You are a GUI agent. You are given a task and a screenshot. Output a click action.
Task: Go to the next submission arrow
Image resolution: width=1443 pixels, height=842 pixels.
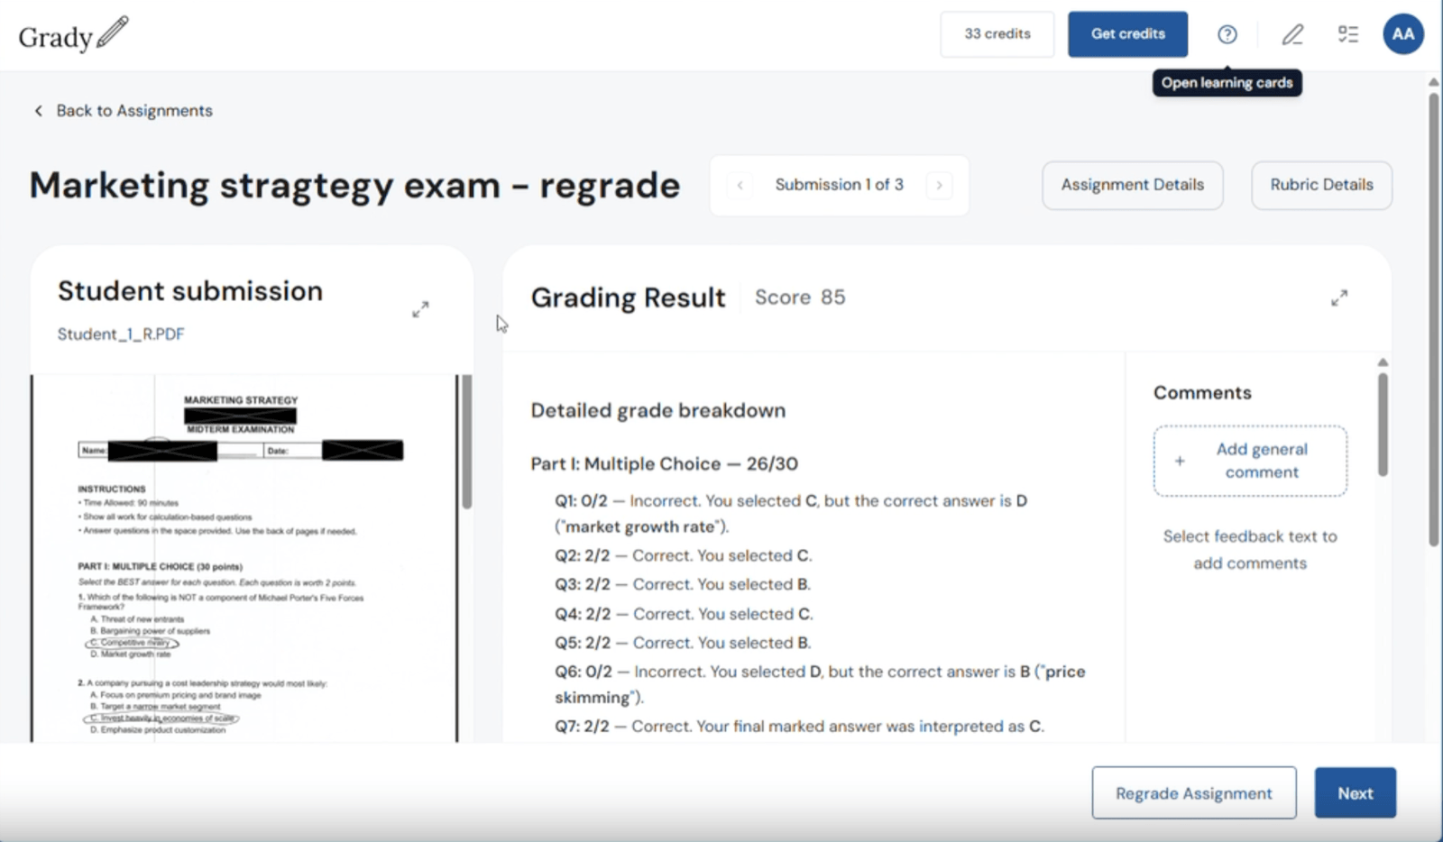point(939,185)
